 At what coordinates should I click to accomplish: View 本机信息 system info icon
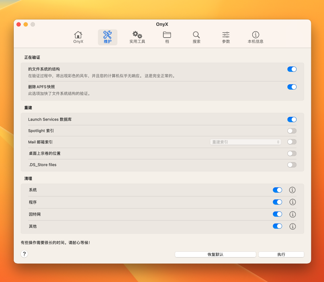256,37
